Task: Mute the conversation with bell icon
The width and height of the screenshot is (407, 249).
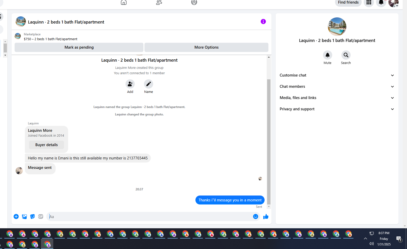Action: click(x=328, y=55)
